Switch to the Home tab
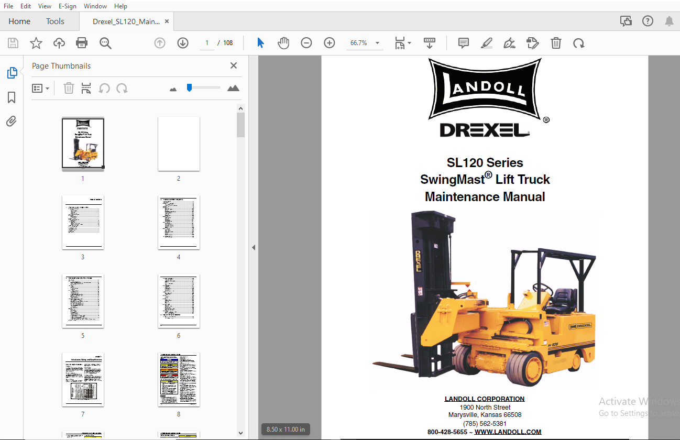The image size is (680, 440). tap(19, 21)
